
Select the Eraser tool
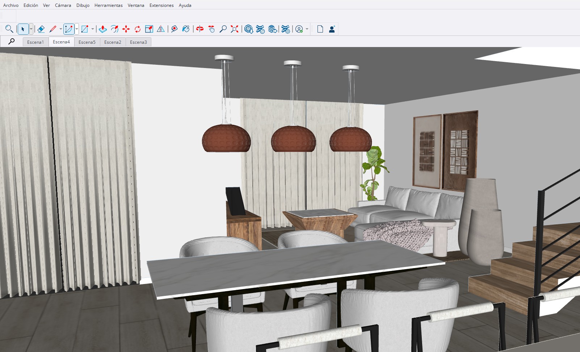(x=41, y=29)
